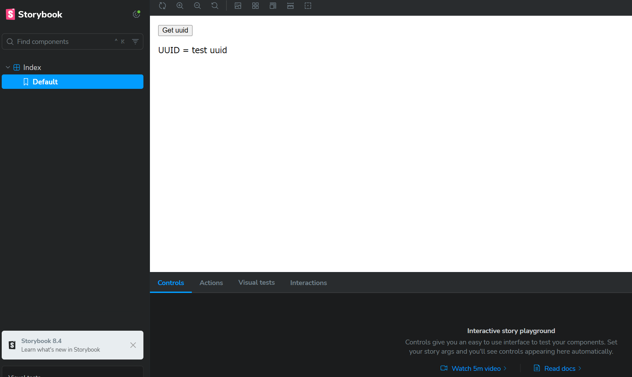The height and width of the screenshot is (377, 632).
Task: Click the Index grid icon in the sidebar
Action: click(16, 67)
